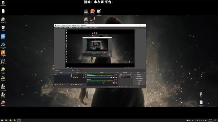Move the source down in the Sources list
218x122 pixels.
click(81, 85)
